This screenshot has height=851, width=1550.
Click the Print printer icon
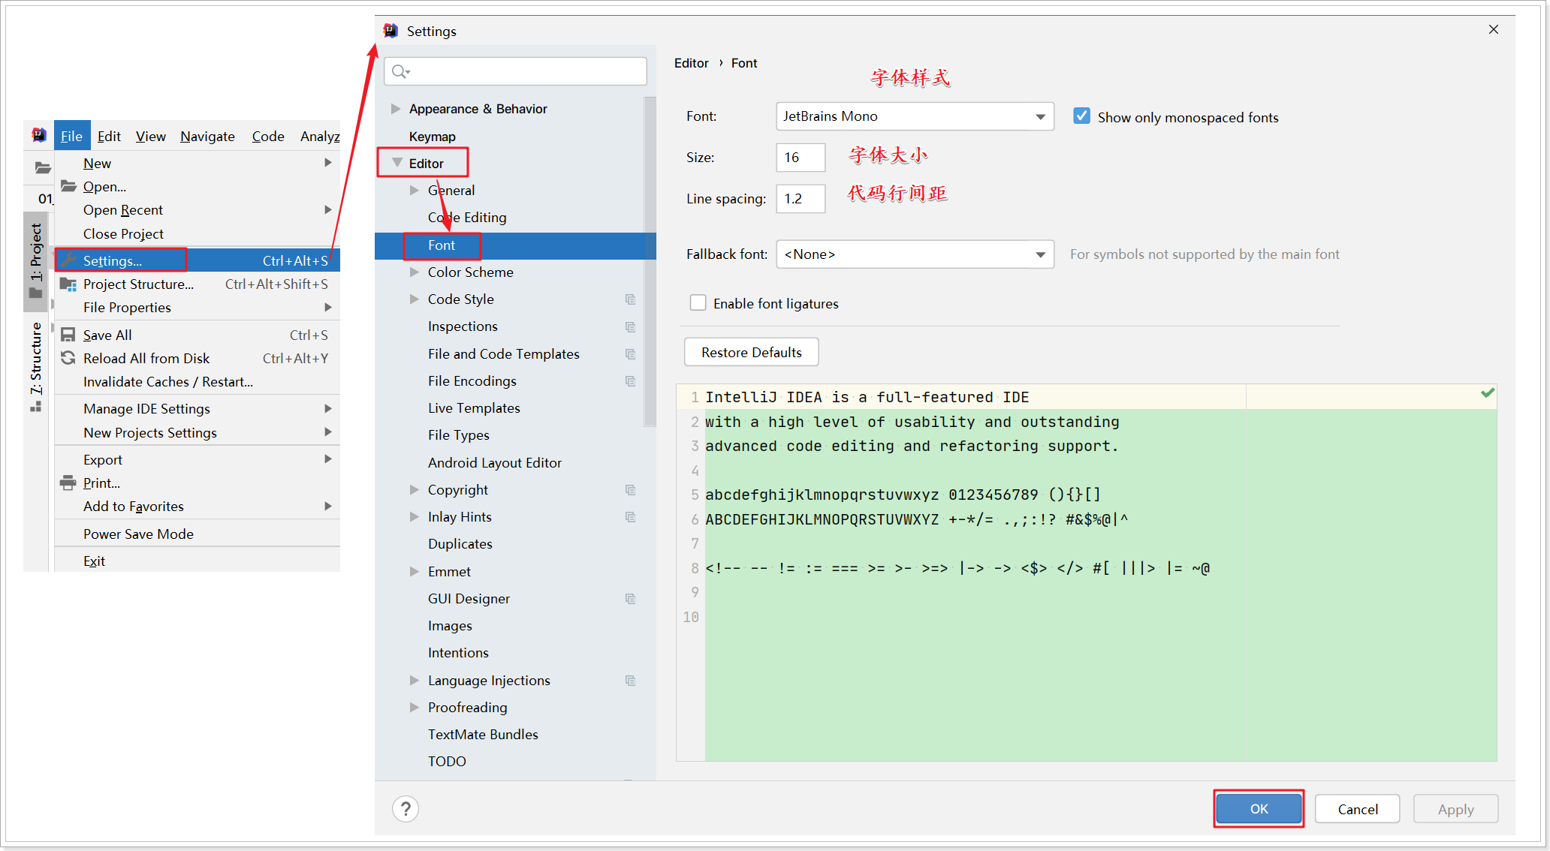(x=68, y=483)
